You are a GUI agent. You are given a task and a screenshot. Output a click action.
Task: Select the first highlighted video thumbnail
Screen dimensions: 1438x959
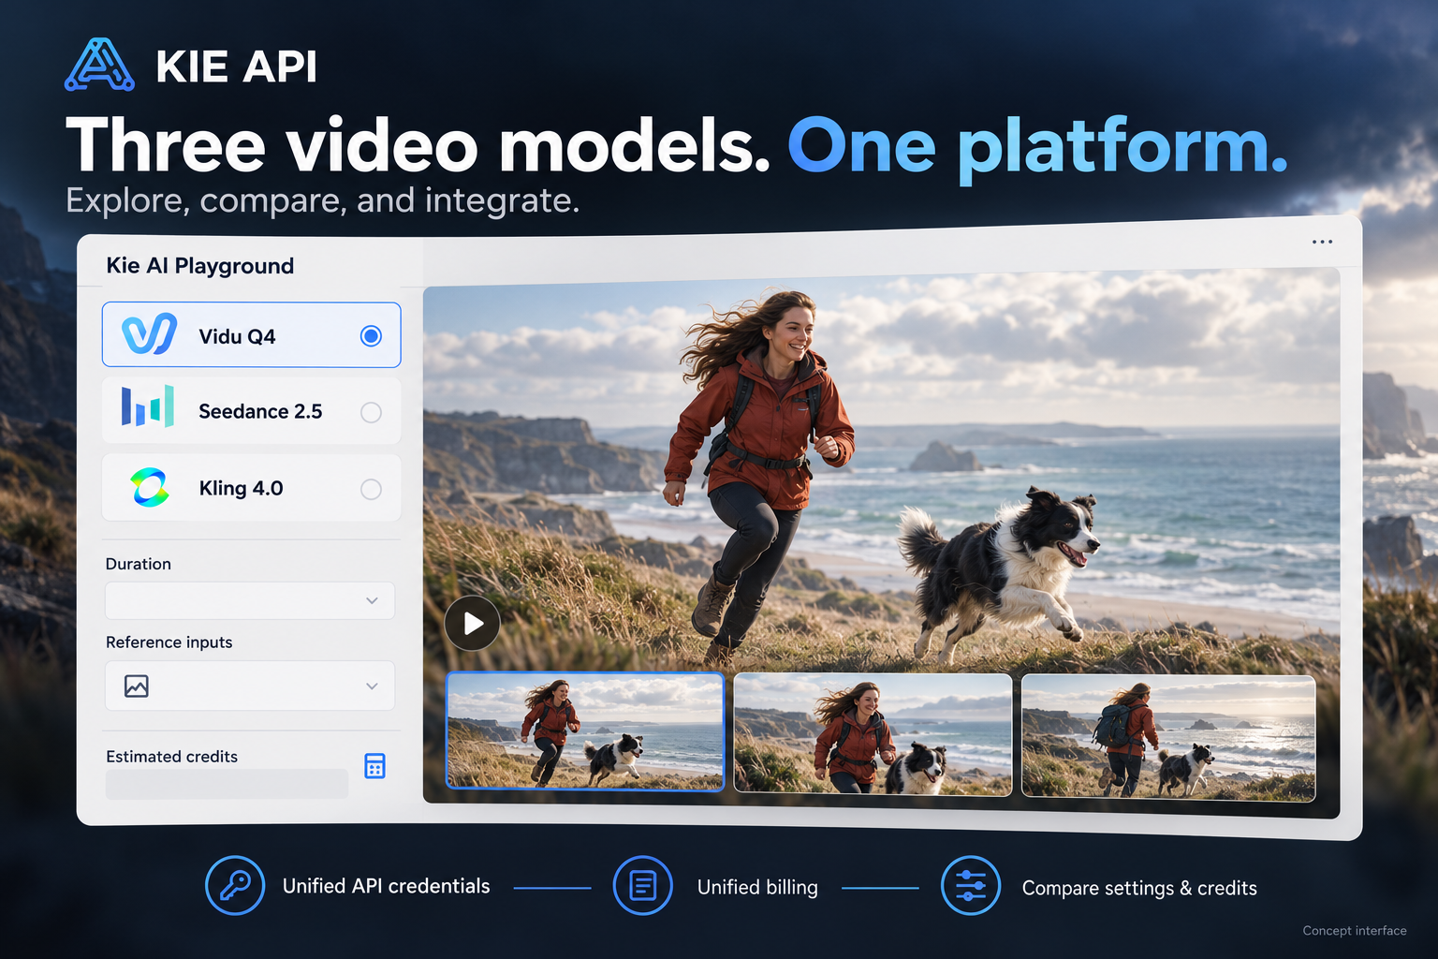coord(585,730)
